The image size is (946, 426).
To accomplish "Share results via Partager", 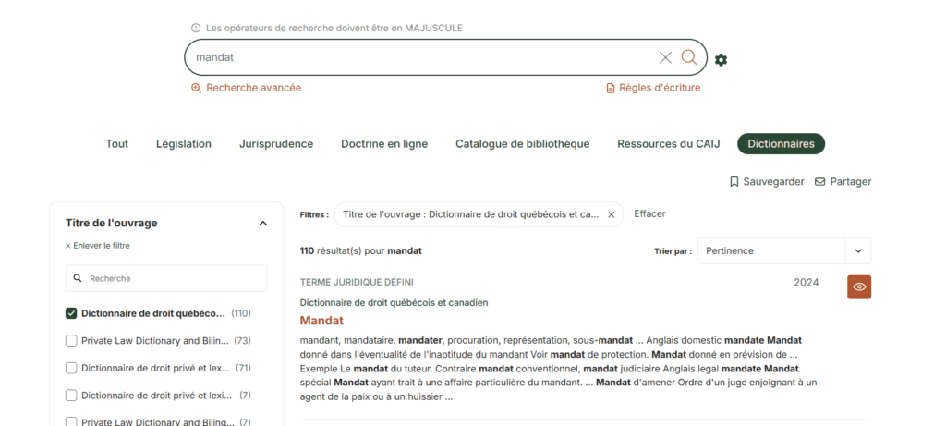I will pyautogui.click(x=843, y=182).
